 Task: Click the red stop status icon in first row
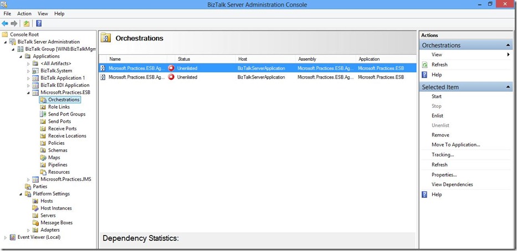(171, 69)
